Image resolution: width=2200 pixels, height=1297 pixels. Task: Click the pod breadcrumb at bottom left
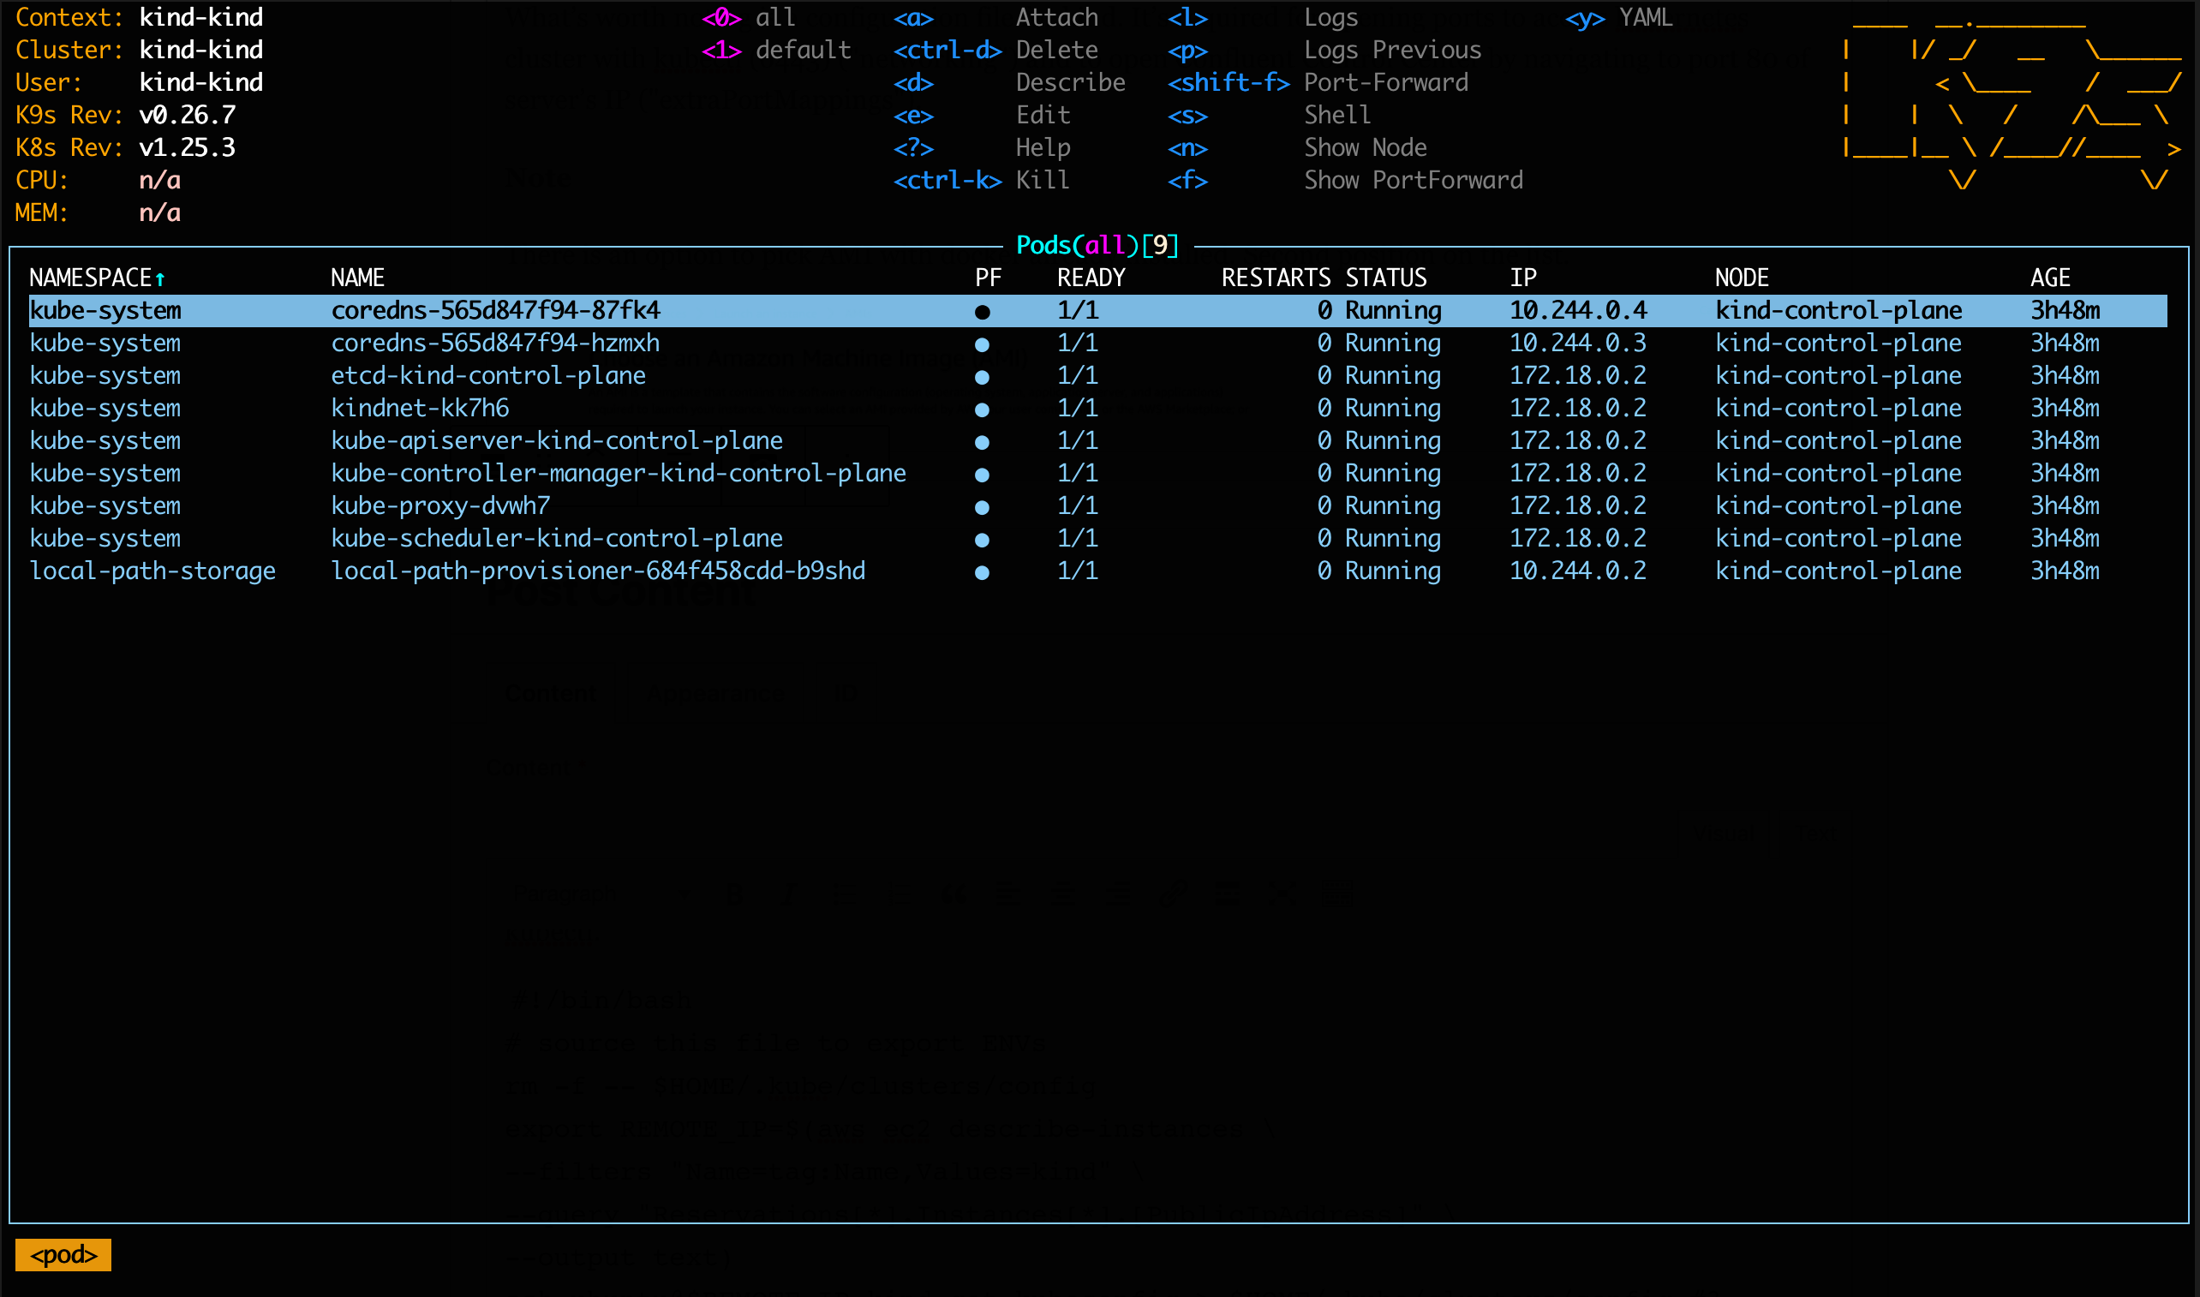coord(62,1254)
